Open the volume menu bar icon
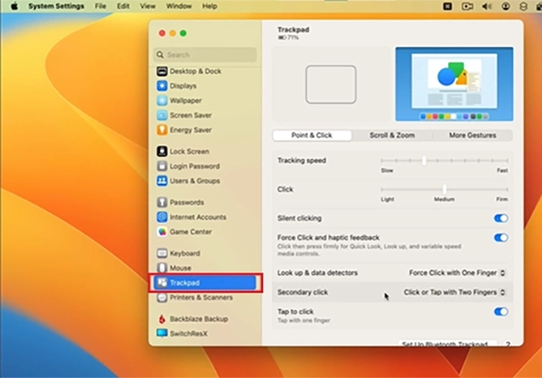The width and height of the screenshot is (542, 378). click(x=487, y=6)
